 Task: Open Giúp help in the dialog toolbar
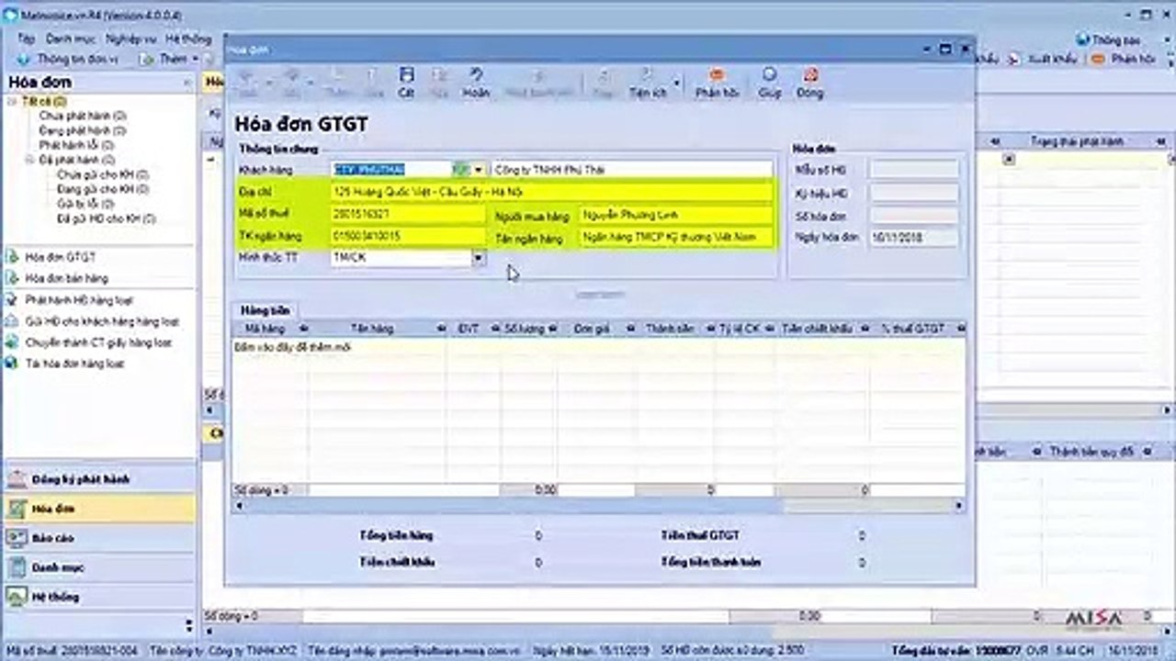click(x=770, y=82)
